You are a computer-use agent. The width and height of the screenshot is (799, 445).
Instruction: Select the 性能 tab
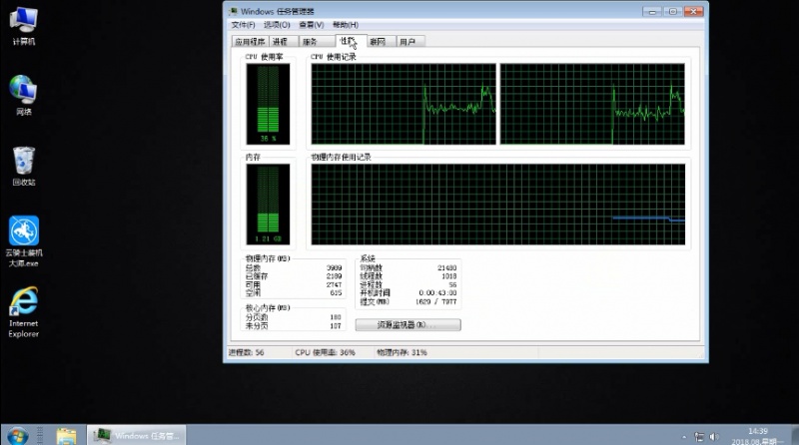click(351, 41)
